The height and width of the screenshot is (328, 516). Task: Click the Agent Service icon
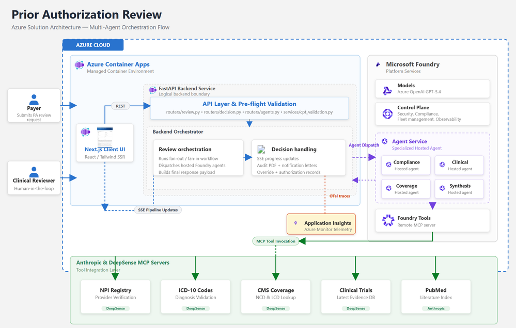(385, 141)
